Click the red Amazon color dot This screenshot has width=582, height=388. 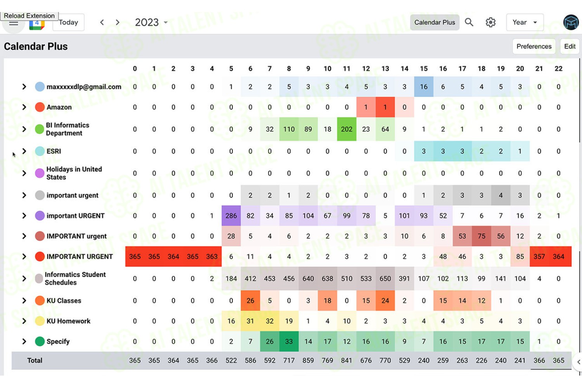[40, 107]
